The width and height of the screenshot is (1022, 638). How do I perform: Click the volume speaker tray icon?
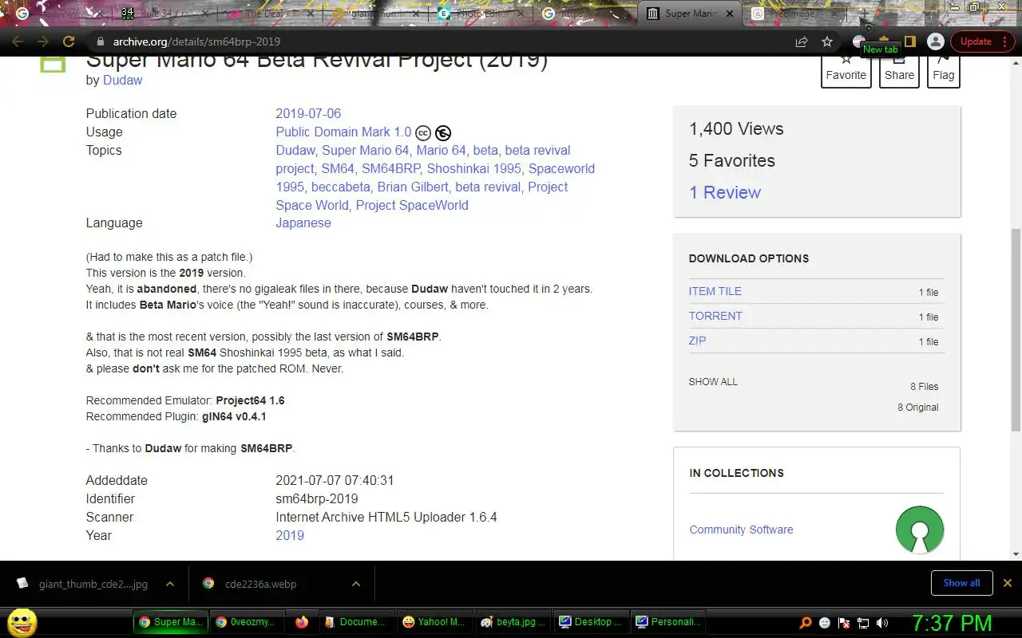[882, 623]
